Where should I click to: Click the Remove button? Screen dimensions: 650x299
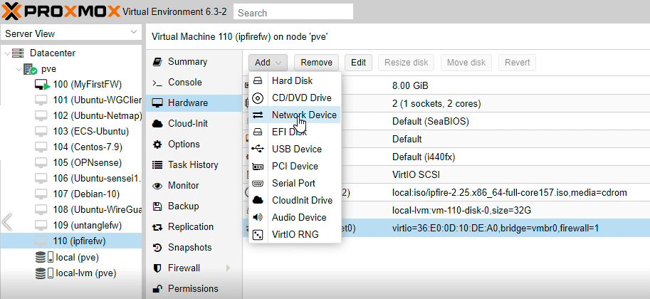(x=316, y=63)
